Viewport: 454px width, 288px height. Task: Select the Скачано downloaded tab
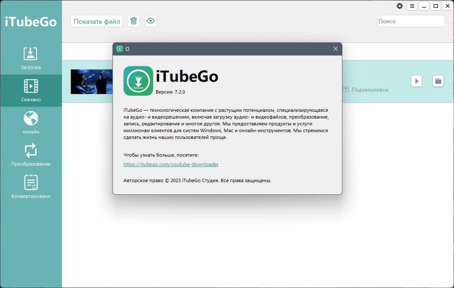(31, 90)
